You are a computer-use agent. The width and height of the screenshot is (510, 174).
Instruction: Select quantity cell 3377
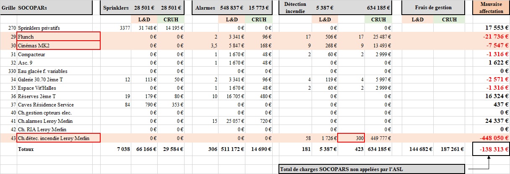[117, 28]
